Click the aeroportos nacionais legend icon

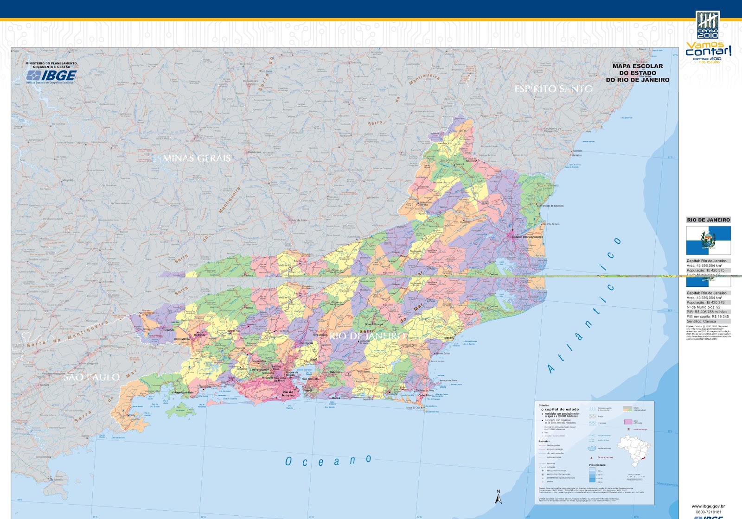click(x=543, y=471)
